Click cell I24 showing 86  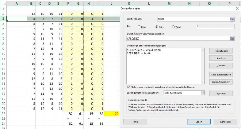[99, 124]
